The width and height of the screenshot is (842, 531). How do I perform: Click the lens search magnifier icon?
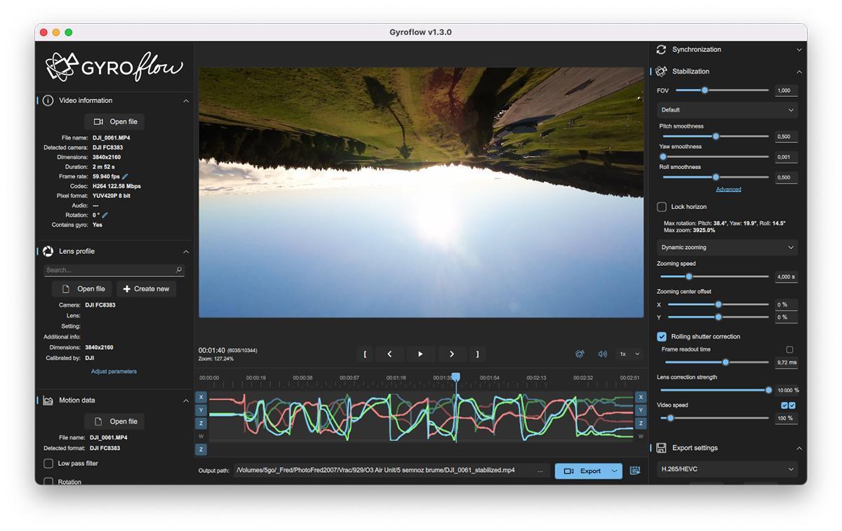tap(179, 270)
